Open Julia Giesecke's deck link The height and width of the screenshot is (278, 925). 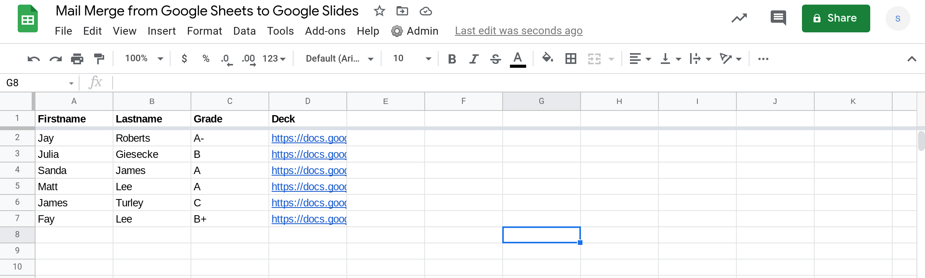click(309, 154)
